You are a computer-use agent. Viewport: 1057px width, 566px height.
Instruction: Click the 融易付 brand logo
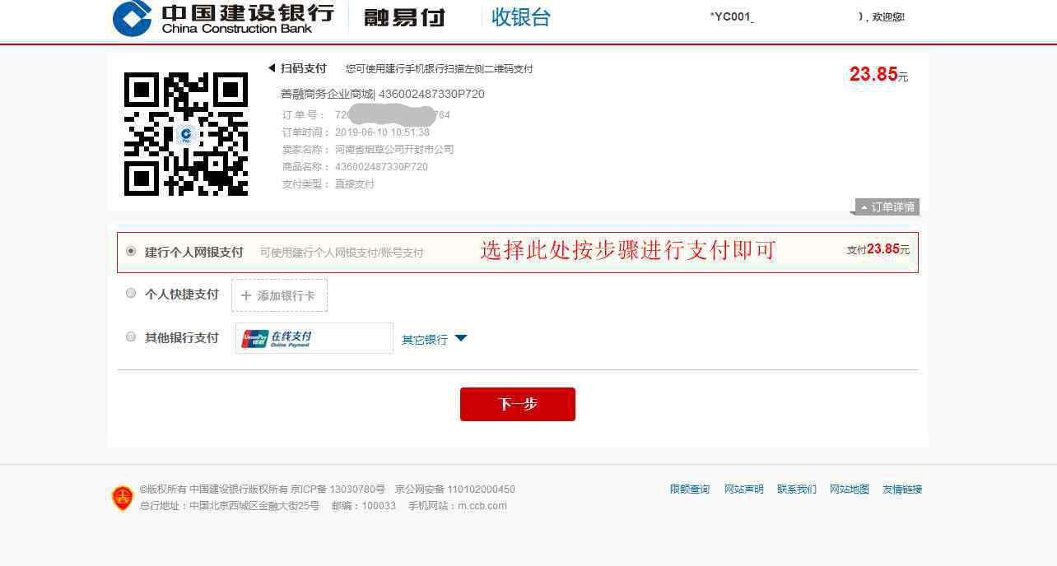404,17
